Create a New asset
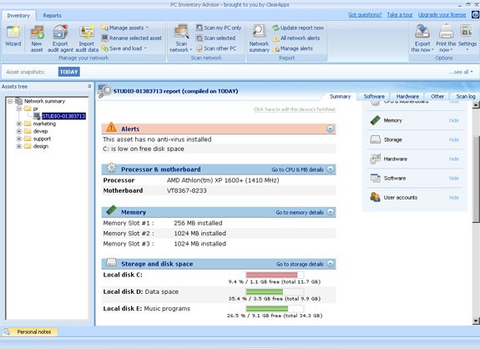The height and width of the screenshot is (349, 480). coord(37,38)
